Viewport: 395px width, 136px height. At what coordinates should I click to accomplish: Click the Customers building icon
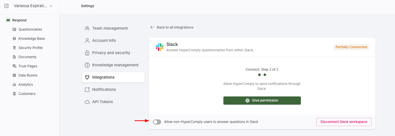click(14, 94)
